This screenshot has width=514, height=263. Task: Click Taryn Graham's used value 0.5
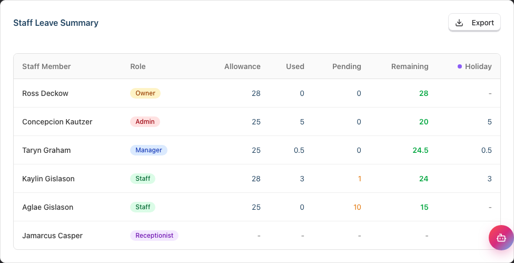tap(299, 151)
